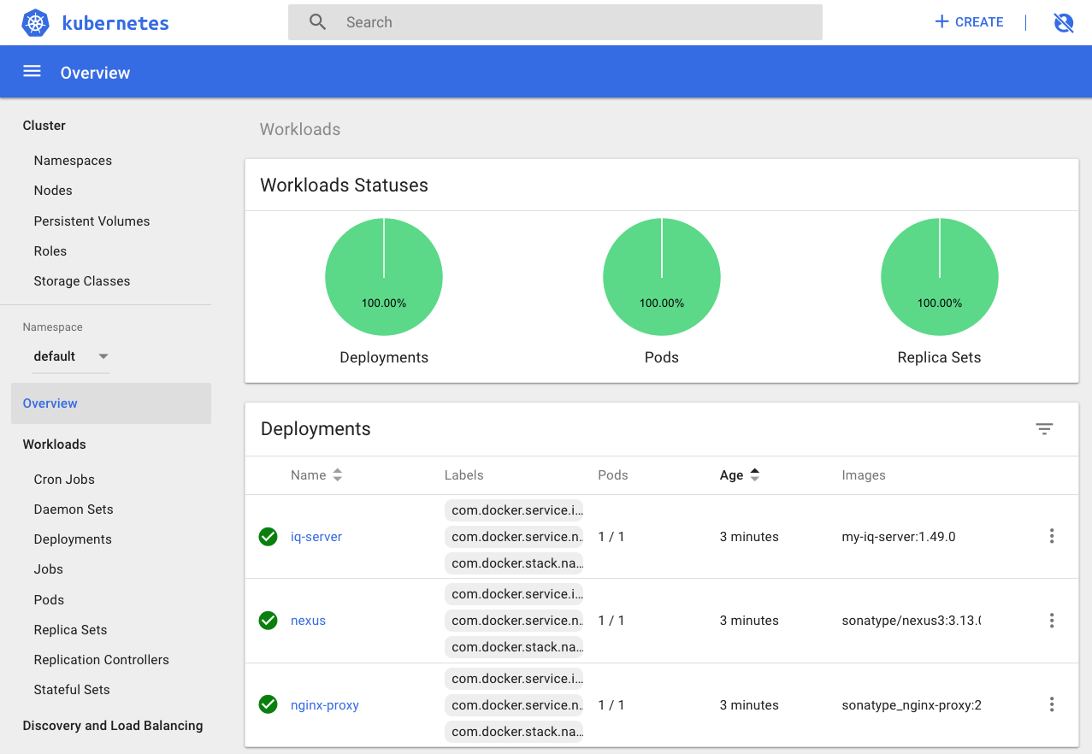Open Persistent Volumes in sidebar
This screenshot has height=754, width=1092.
coord(91,221)
